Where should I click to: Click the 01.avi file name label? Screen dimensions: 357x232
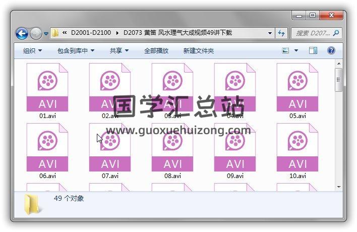coord(47,115)
